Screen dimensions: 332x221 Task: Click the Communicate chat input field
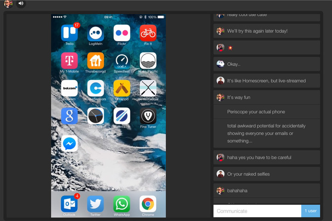pos(257,211)
